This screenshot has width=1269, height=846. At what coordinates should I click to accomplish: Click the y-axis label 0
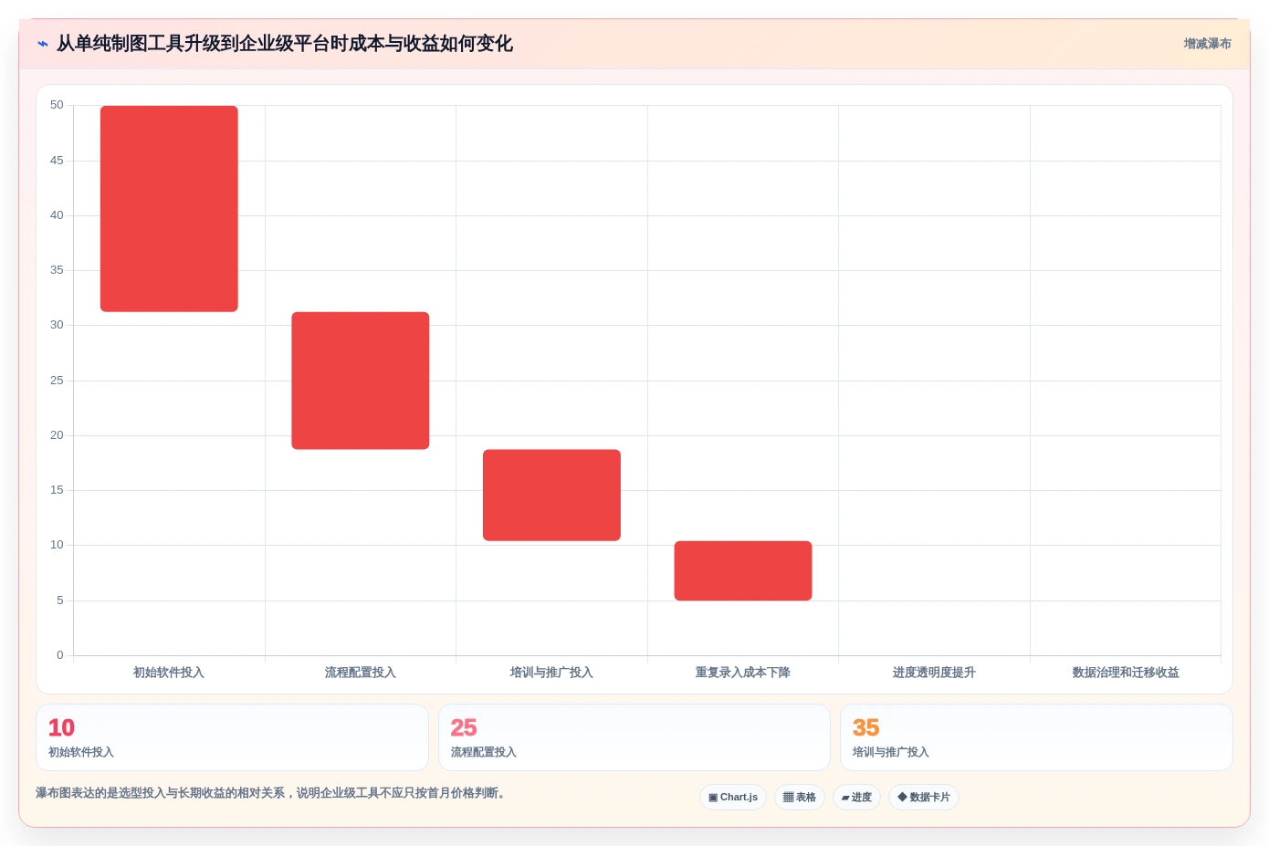point(60,655)
